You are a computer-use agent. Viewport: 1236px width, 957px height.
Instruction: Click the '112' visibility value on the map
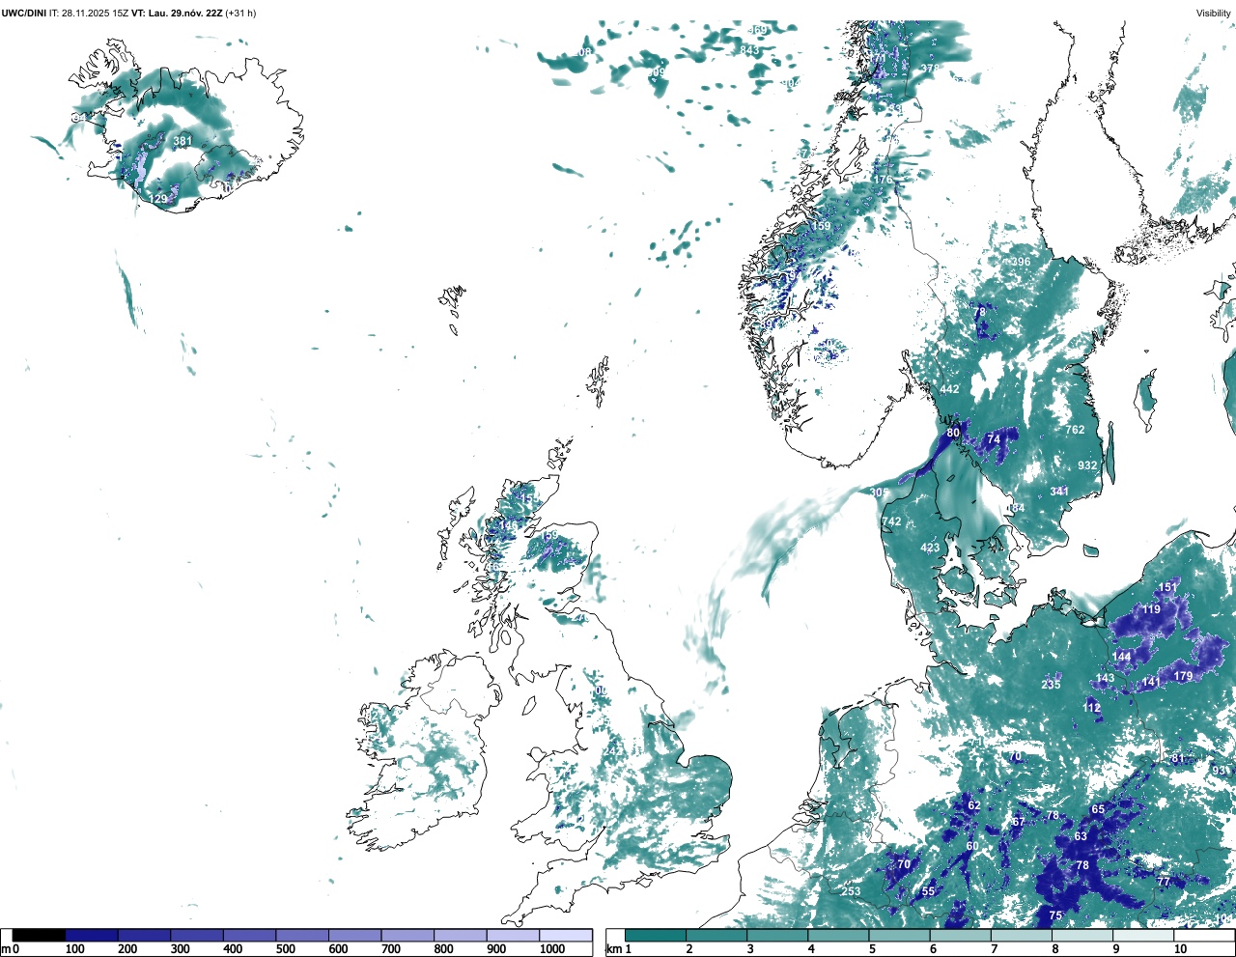pos(1091,708)
